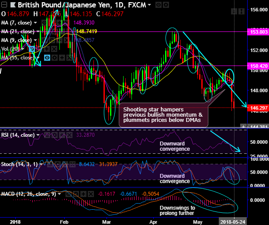Collapse the chart legend with the minus box
The height and width of the screenshot is (225, 269).
[4, 5]
